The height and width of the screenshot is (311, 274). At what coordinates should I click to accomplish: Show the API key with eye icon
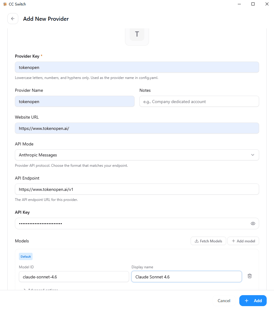253,223
